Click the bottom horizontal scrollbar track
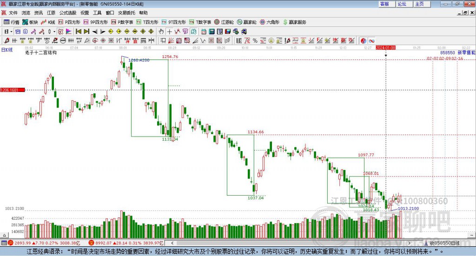This screenshot has height=256, width=476. (291, 243)
